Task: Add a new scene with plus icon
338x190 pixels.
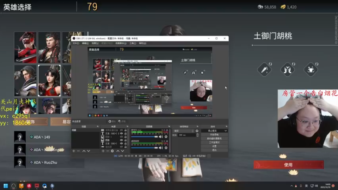Action: [x=74, y=151]
